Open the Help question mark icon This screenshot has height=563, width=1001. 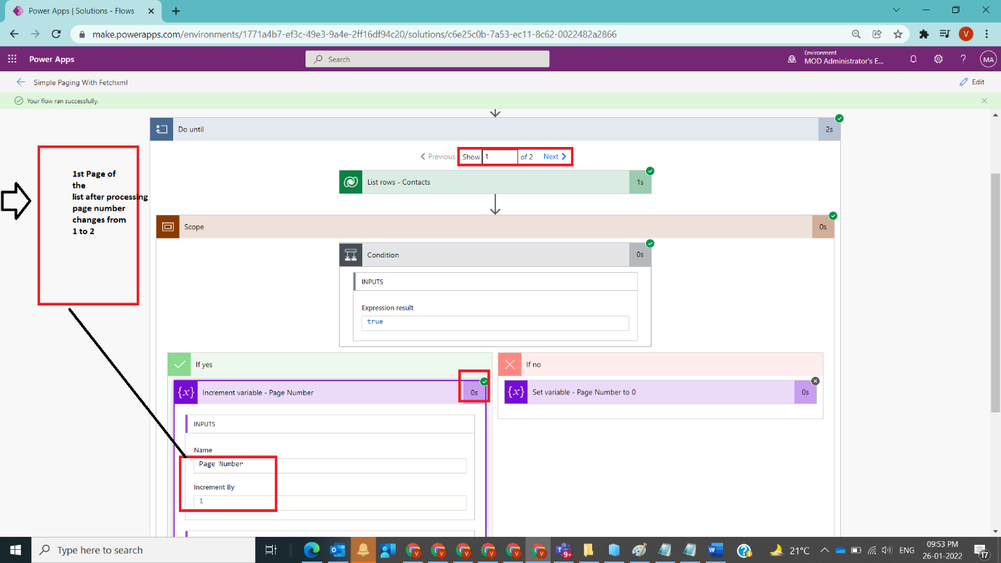962,59
